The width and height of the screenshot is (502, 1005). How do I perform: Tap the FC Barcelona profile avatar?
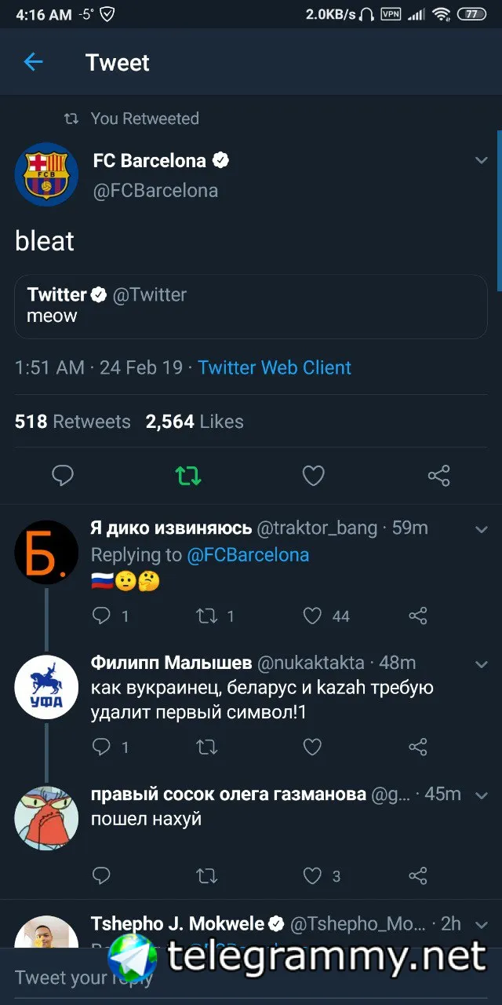point(46,174)
